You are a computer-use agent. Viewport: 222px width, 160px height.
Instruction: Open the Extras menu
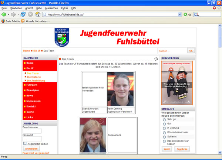coord(65,8)
